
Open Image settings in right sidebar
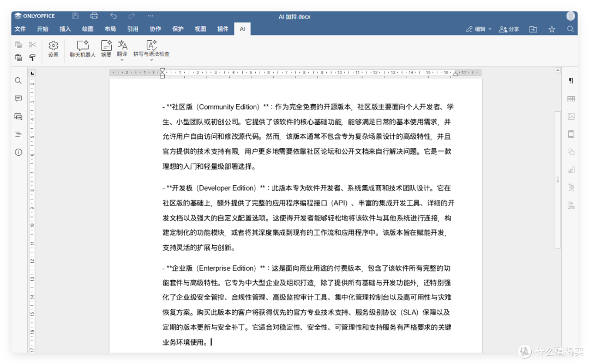click(571, 116)
